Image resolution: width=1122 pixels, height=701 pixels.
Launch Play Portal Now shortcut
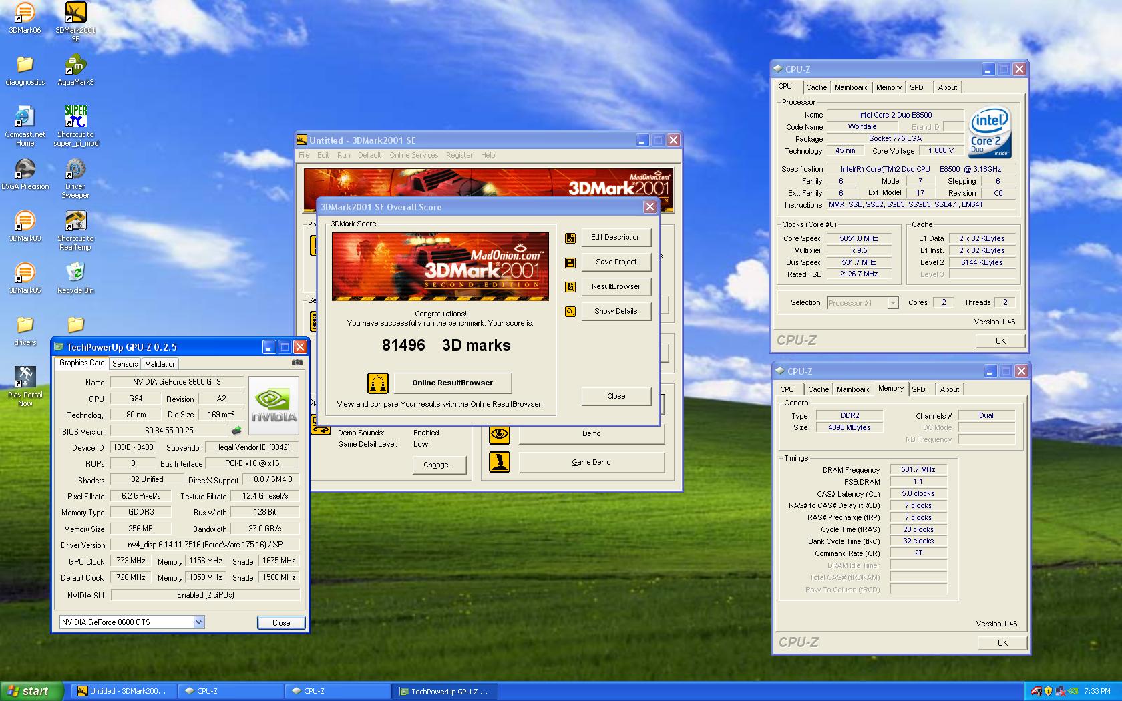[x=25, y=386]
